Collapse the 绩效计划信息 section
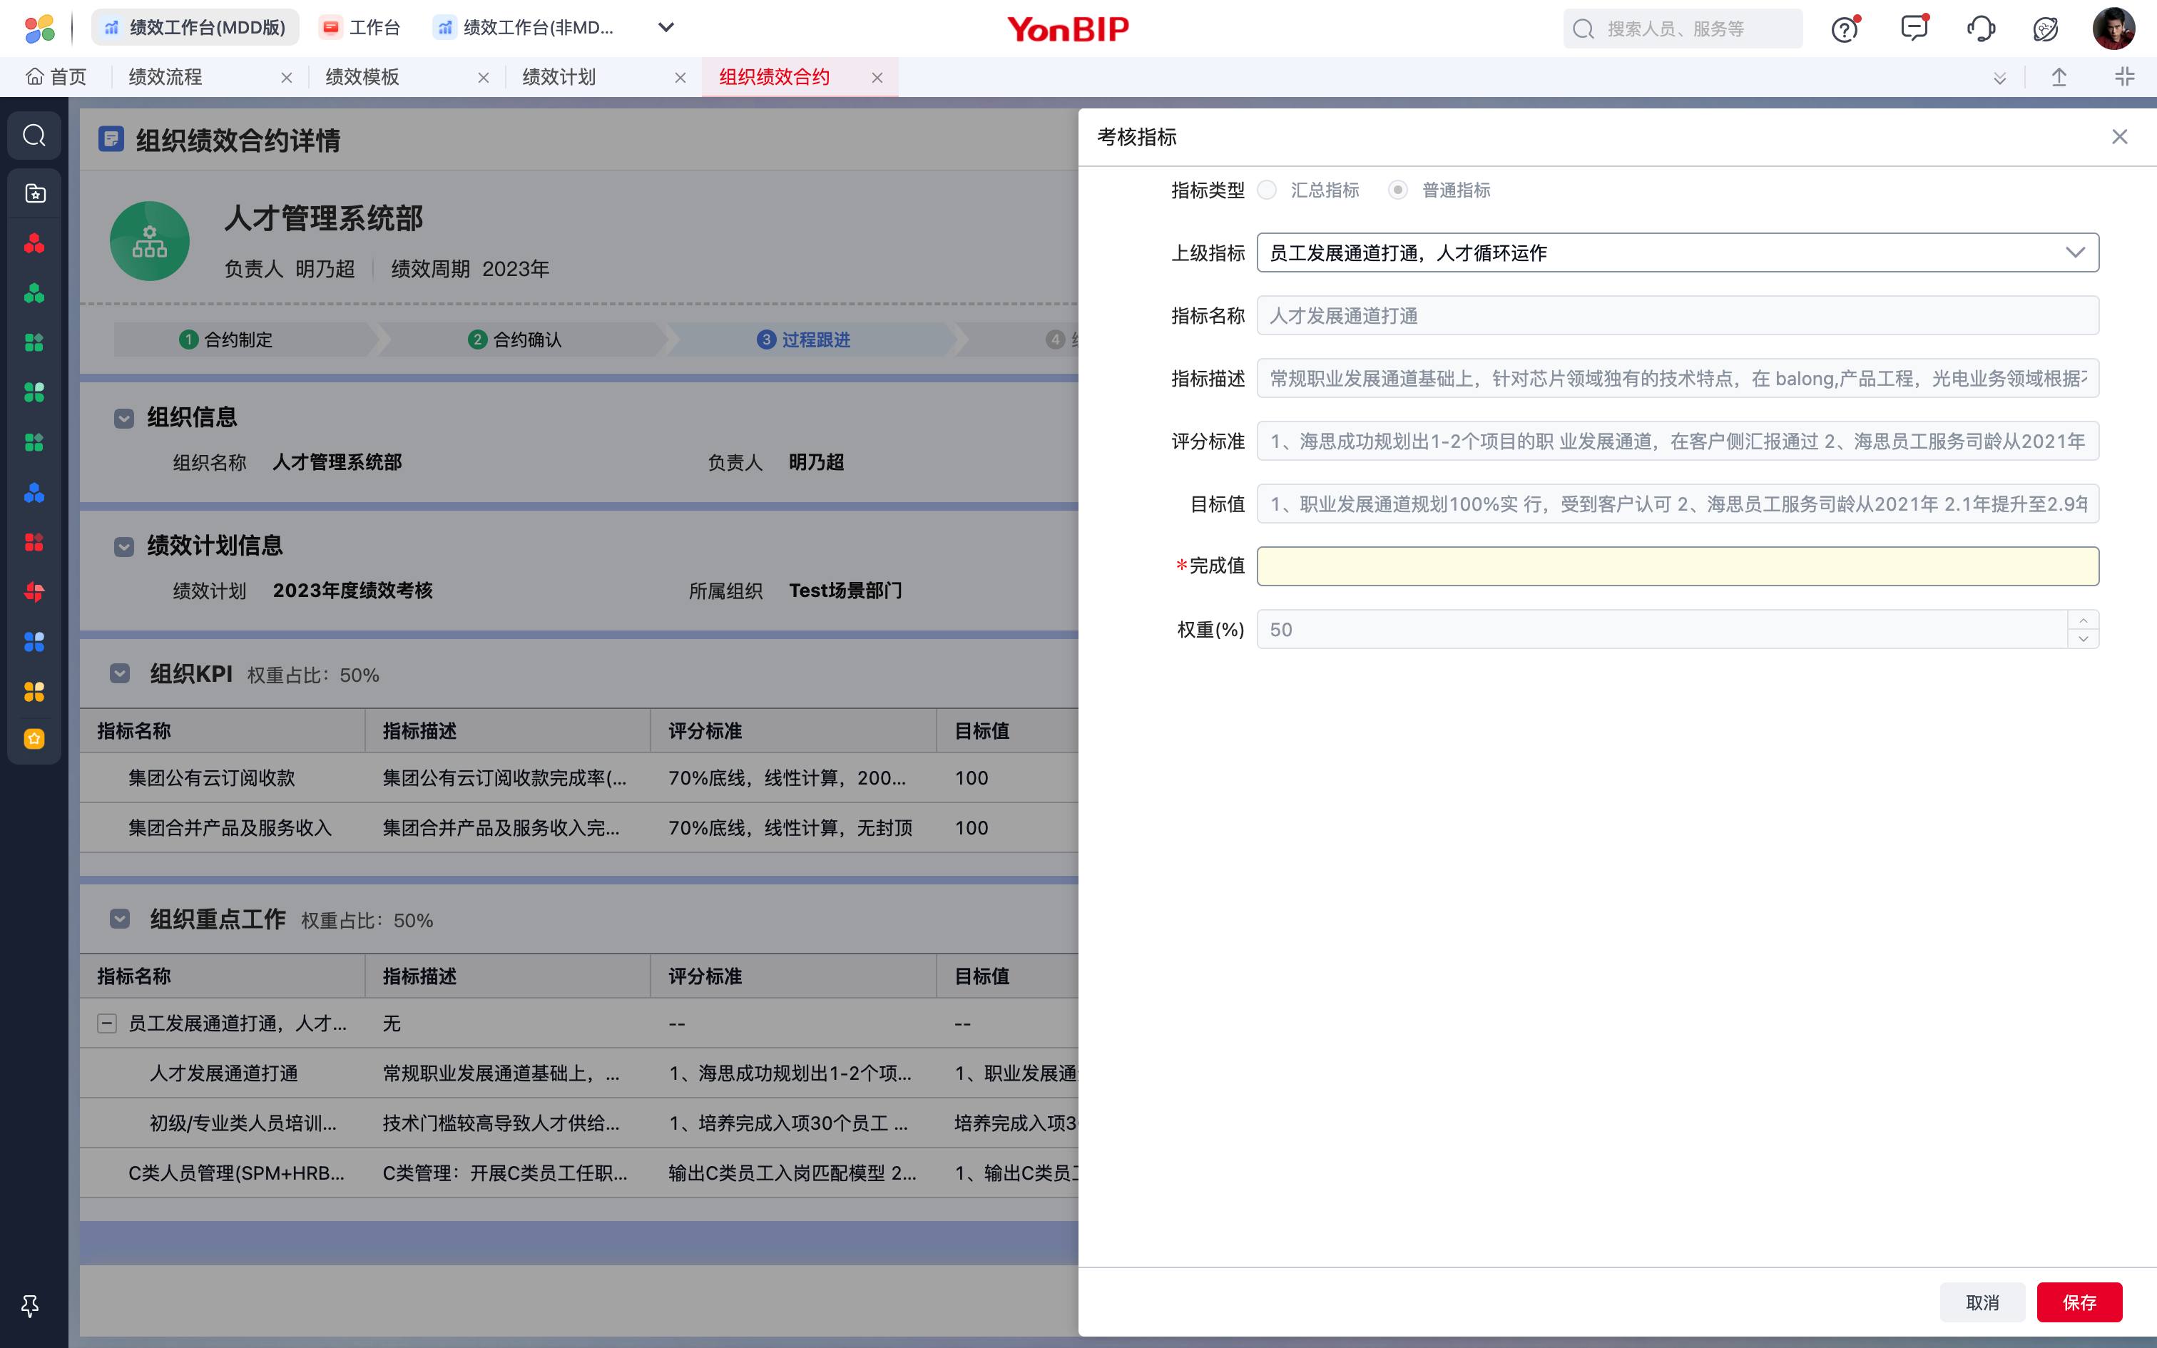2157x1348 pixels. point(124,546)
